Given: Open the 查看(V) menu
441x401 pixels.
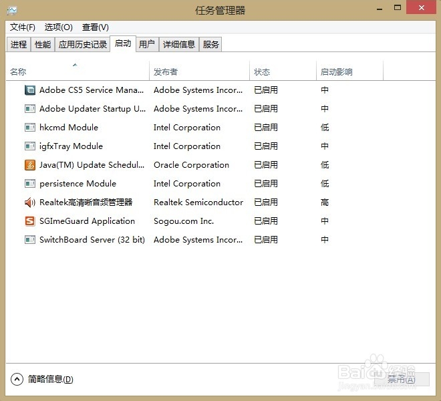Looking at the screenshot, I should coord(96,27).
